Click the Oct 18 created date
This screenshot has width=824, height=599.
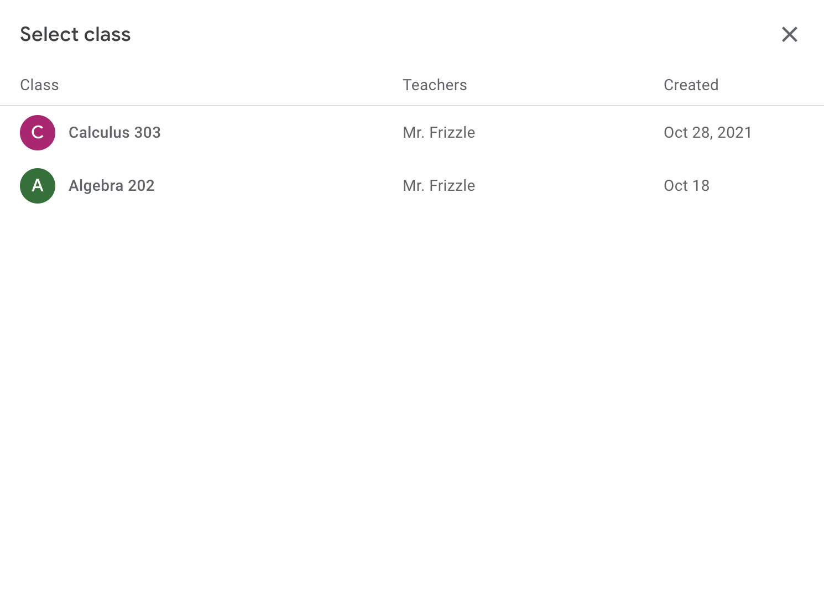686,186
